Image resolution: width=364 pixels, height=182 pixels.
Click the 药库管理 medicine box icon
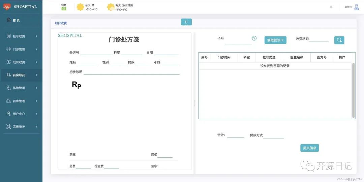pos(8,101)
